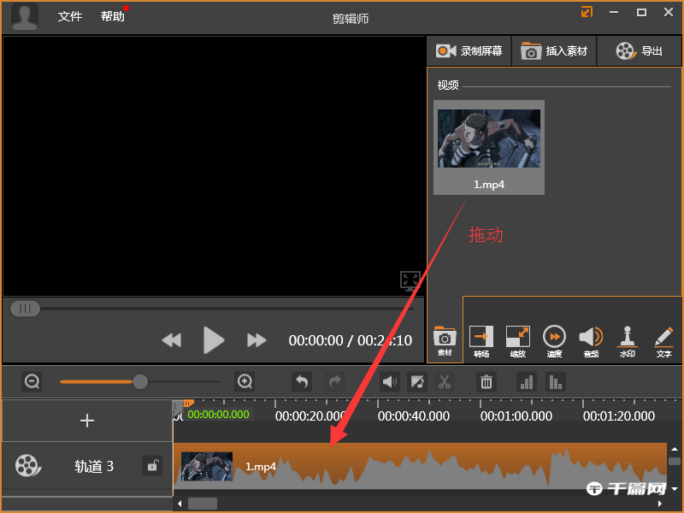Click the 导出 export button
Screen dimensions: 684x513
click(x=640, y=51)
